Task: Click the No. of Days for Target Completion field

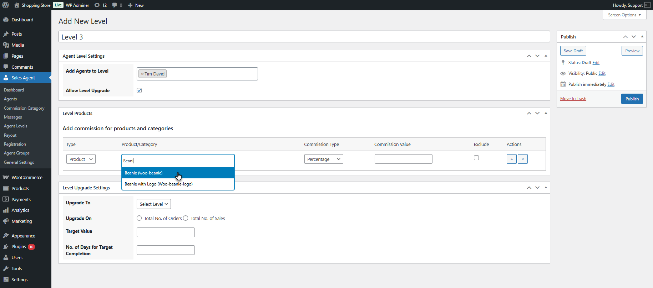Action: coord(166,250)
